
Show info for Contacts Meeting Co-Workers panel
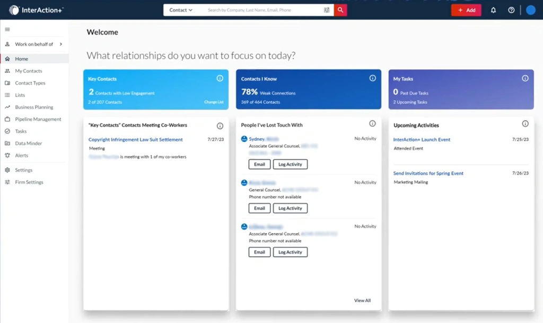220,126
